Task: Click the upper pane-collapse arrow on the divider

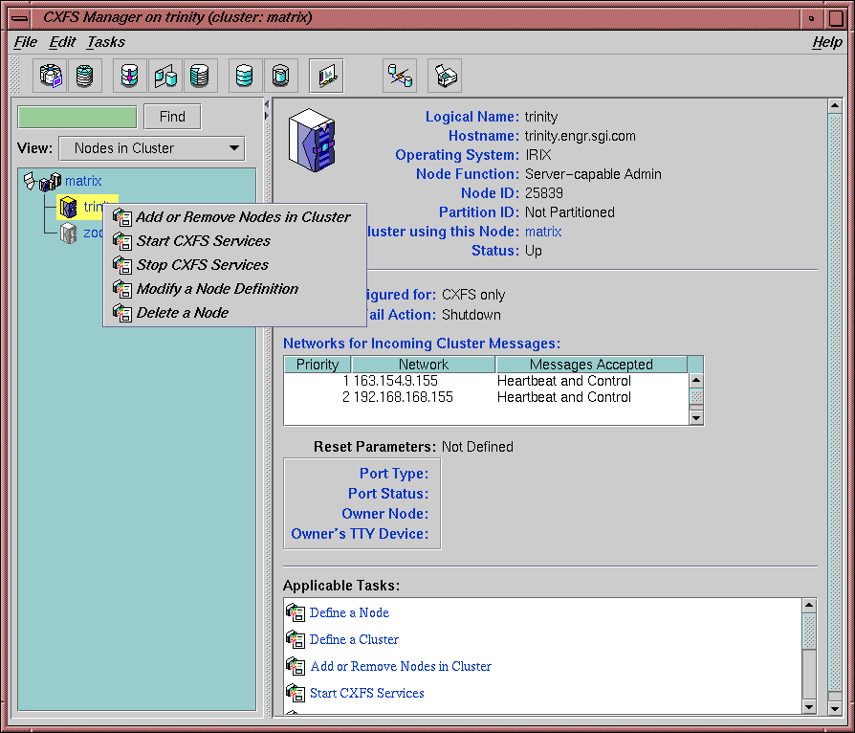Action: point(267,103)
